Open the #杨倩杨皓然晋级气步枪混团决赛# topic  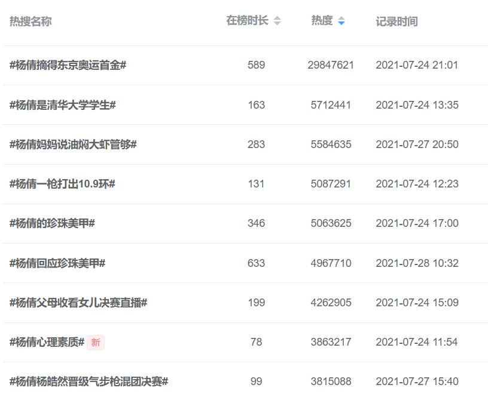pyautogui.click(x=89, y=381)
